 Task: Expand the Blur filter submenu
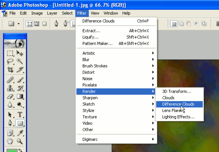tap(116, 60)
